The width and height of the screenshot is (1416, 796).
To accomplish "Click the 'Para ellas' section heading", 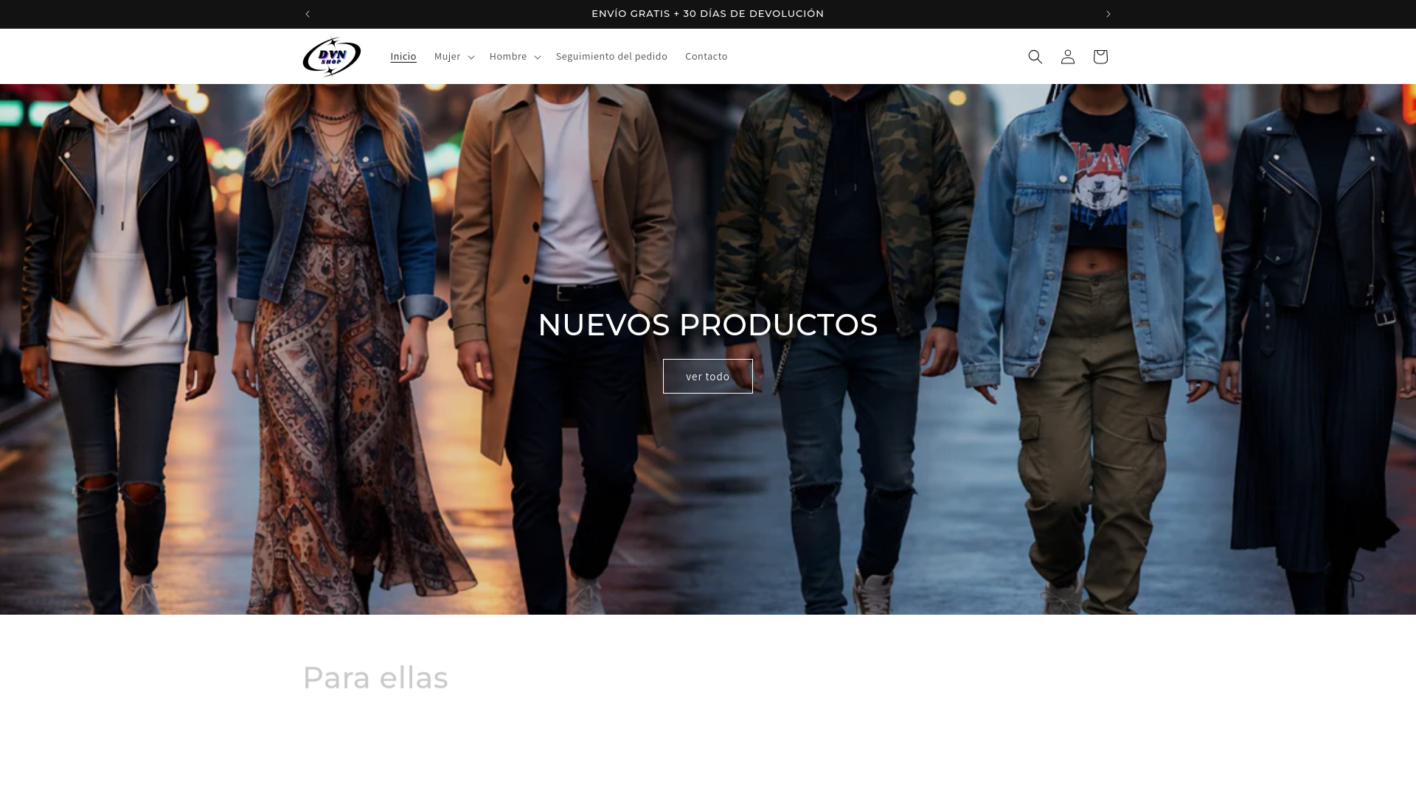I will click(375, 678).
